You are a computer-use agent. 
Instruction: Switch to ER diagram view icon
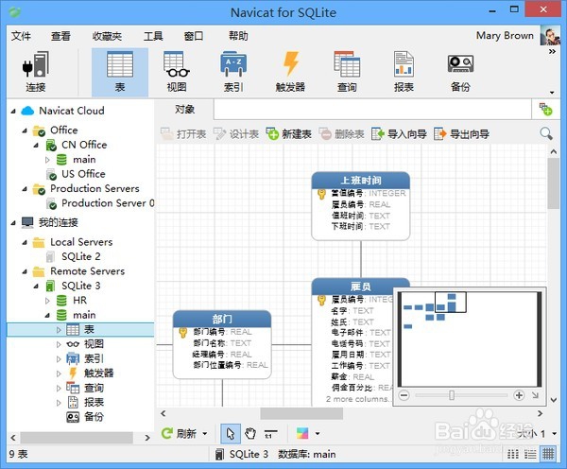pos(548,454)
